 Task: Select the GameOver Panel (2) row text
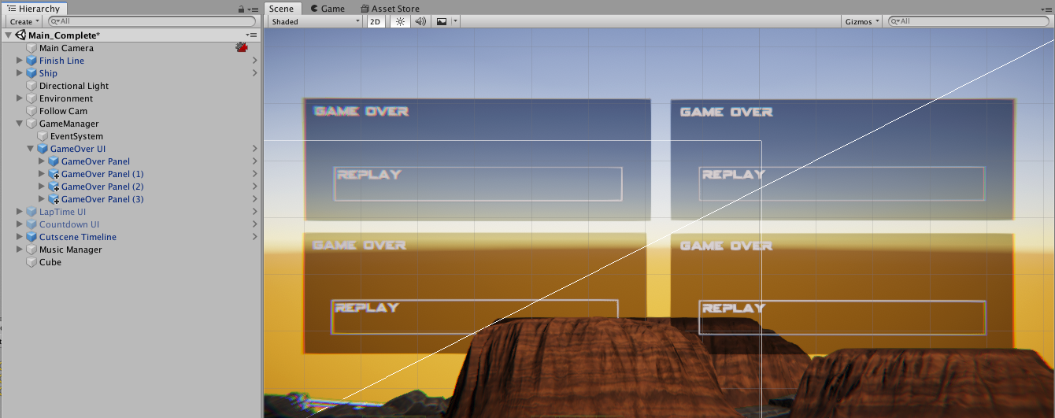102,187
